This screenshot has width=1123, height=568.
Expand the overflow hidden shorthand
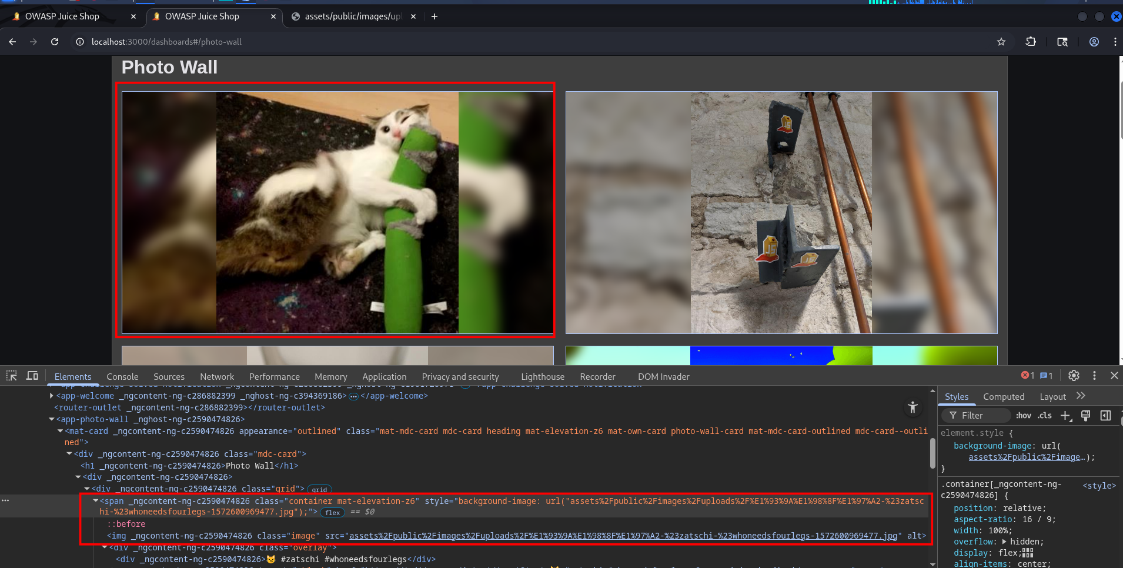(x=1004, y=542)
